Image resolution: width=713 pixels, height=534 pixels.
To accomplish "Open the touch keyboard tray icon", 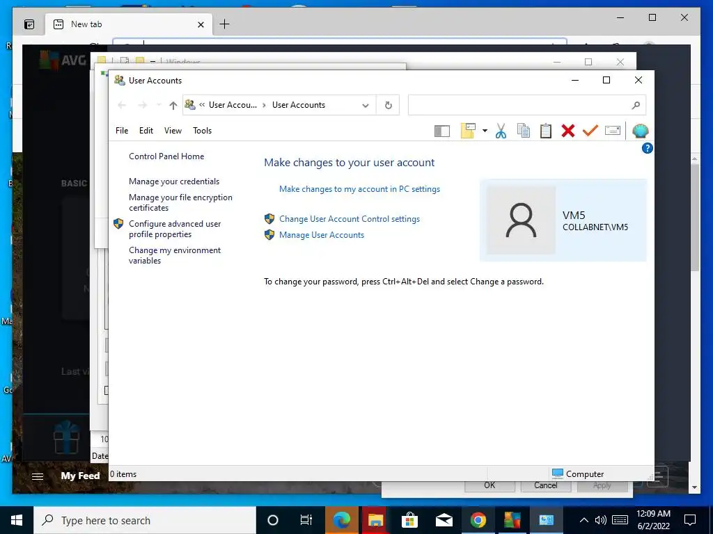I will (620, 520).
